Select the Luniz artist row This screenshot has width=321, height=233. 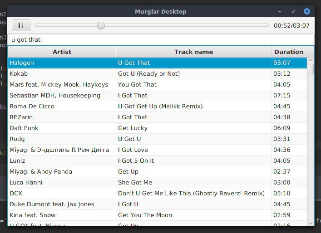coord(62,160)
